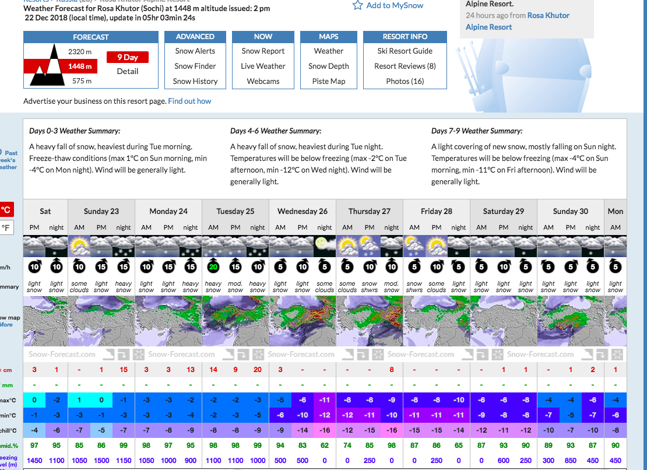Open the Piste Map
The image size is (647, 470).
click(329, 81)
